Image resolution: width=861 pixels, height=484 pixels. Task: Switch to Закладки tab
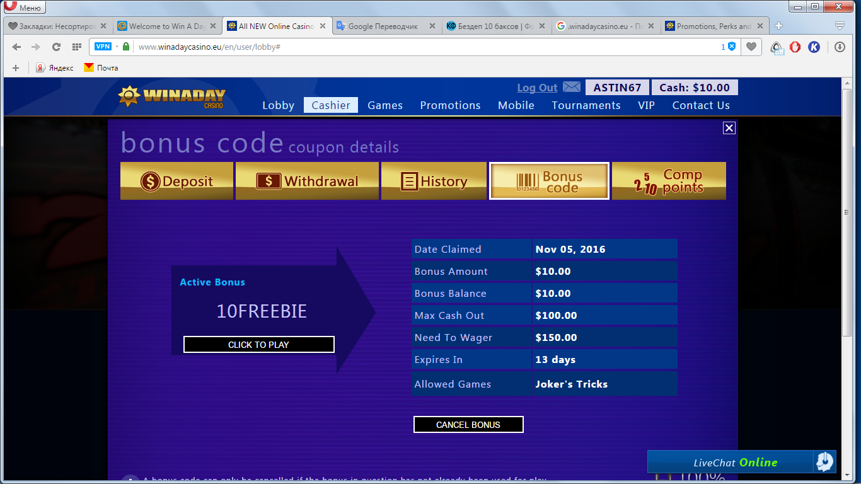(x=58, y=26)
